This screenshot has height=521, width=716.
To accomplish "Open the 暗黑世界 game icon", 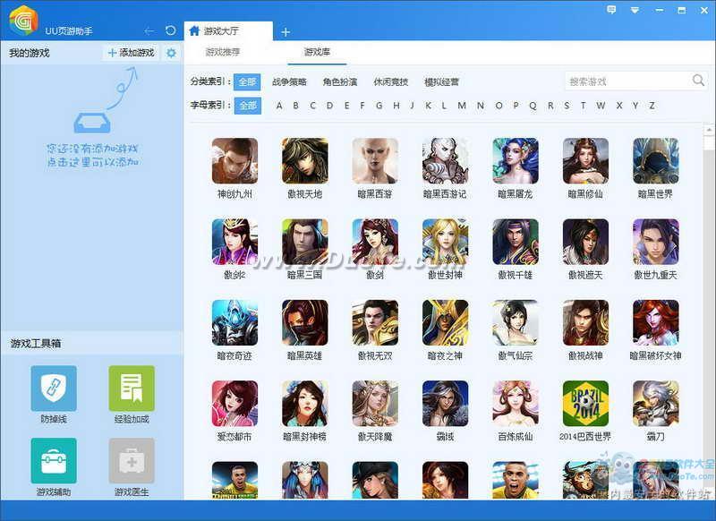I will point(656,161).
